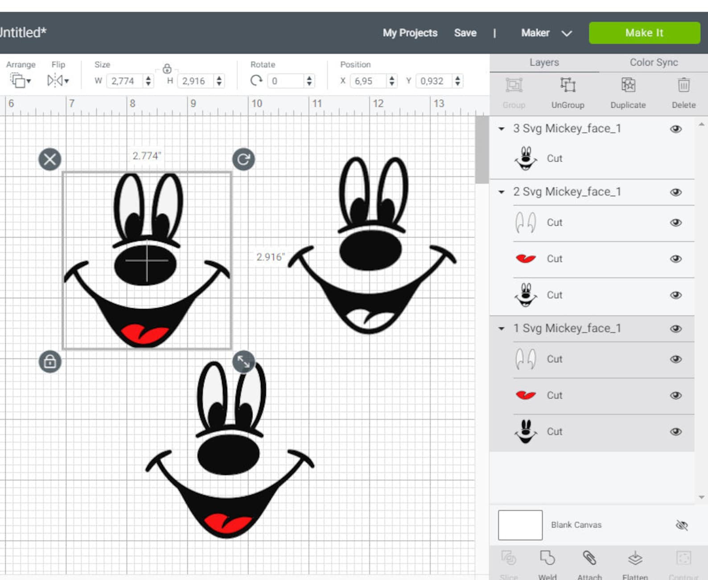Click the rotate handle on selected face
Image resolution: width=708 pixels, height=580 pixels.
point(243,159)
